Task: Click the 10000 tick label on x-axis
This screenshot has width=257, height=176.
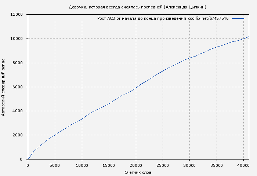Action: (x=82, y=165)
